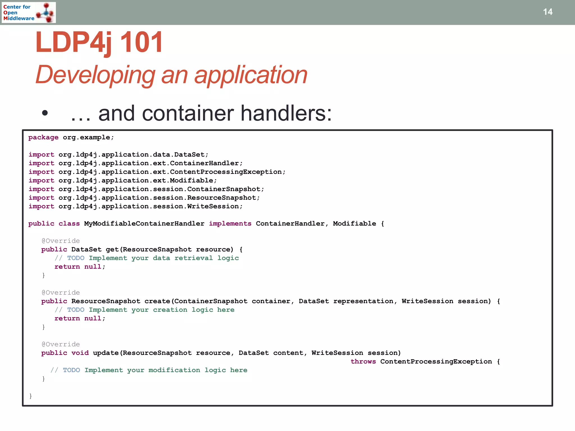Image resolution: width=575 pixels, height=431 pixels.
Task: Click the Center for Open Middleware logo
Action: [x=29, y=12]
